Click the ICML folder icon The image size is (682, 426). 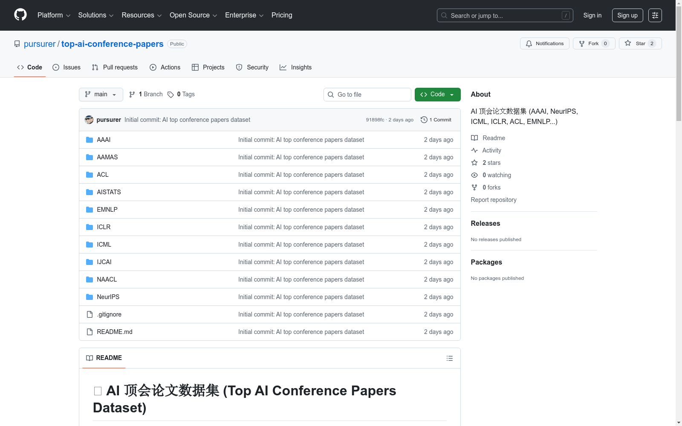coord(90,245)
